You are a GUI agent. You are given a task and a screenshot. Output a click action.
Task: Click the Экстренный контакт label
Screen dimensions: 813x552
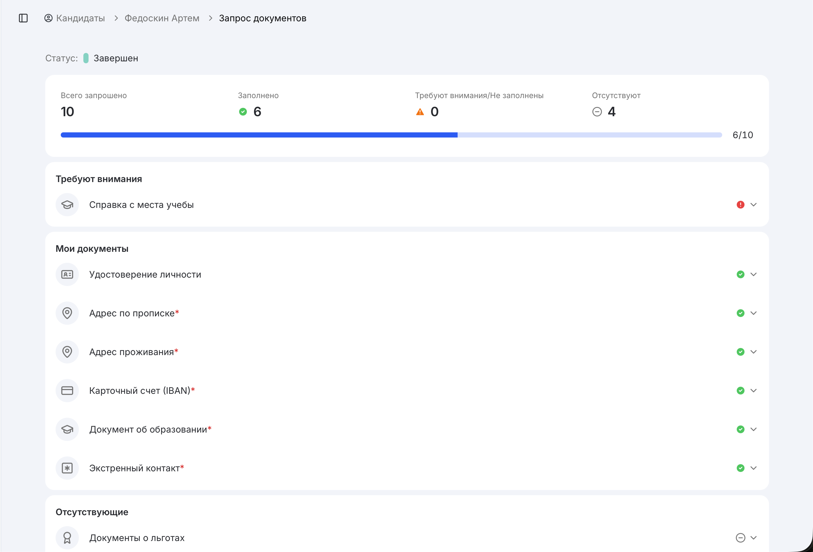134,468
